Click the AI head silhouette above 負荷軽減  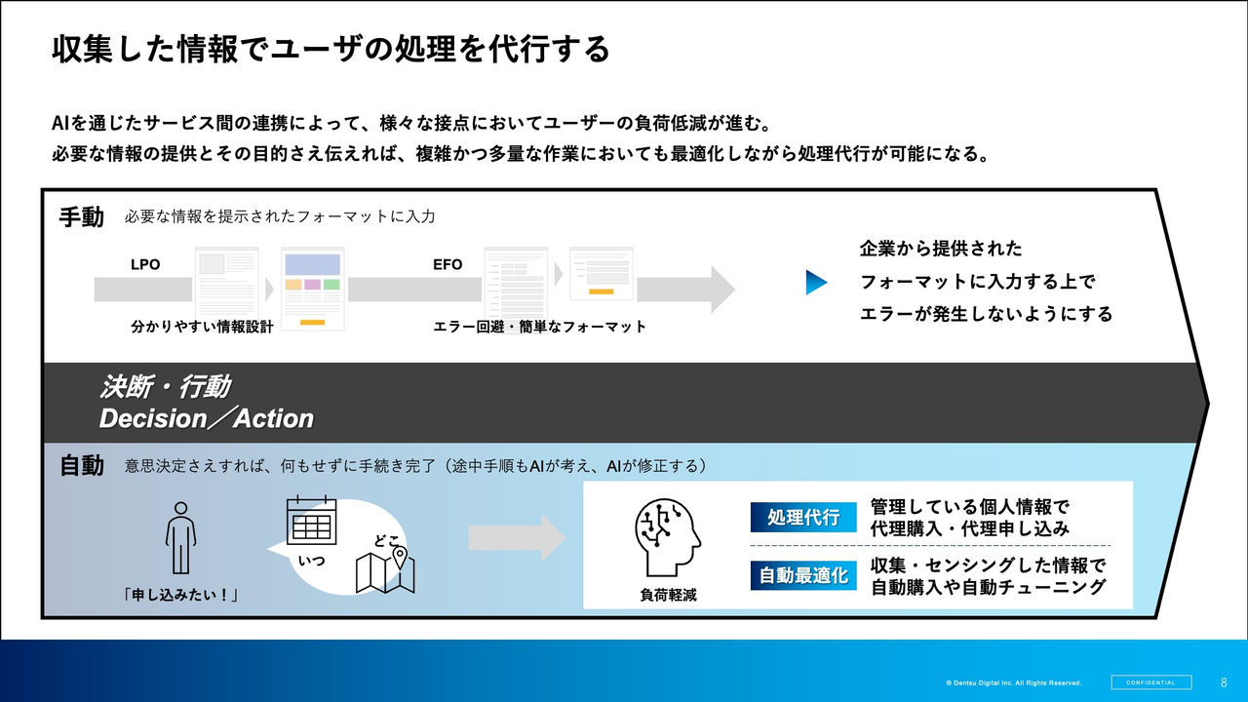pos(668,539)
